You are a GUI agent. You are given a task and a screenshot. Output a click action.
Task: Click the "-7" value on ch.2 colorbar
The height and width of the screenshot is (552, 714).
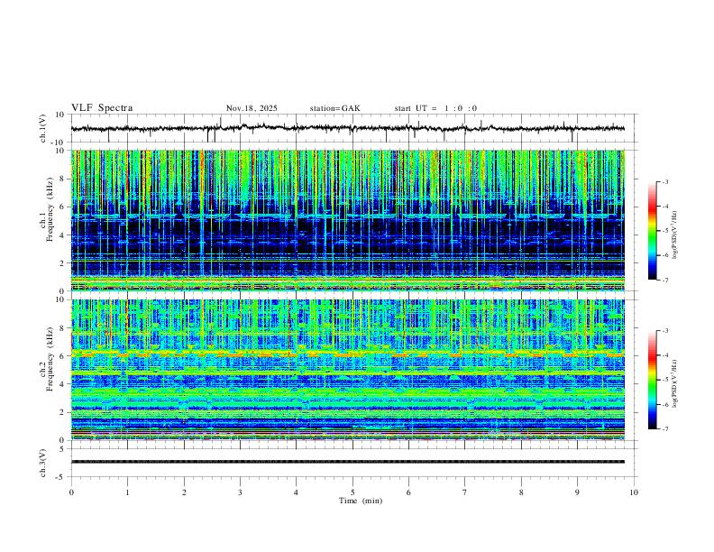tap(664, 429)
